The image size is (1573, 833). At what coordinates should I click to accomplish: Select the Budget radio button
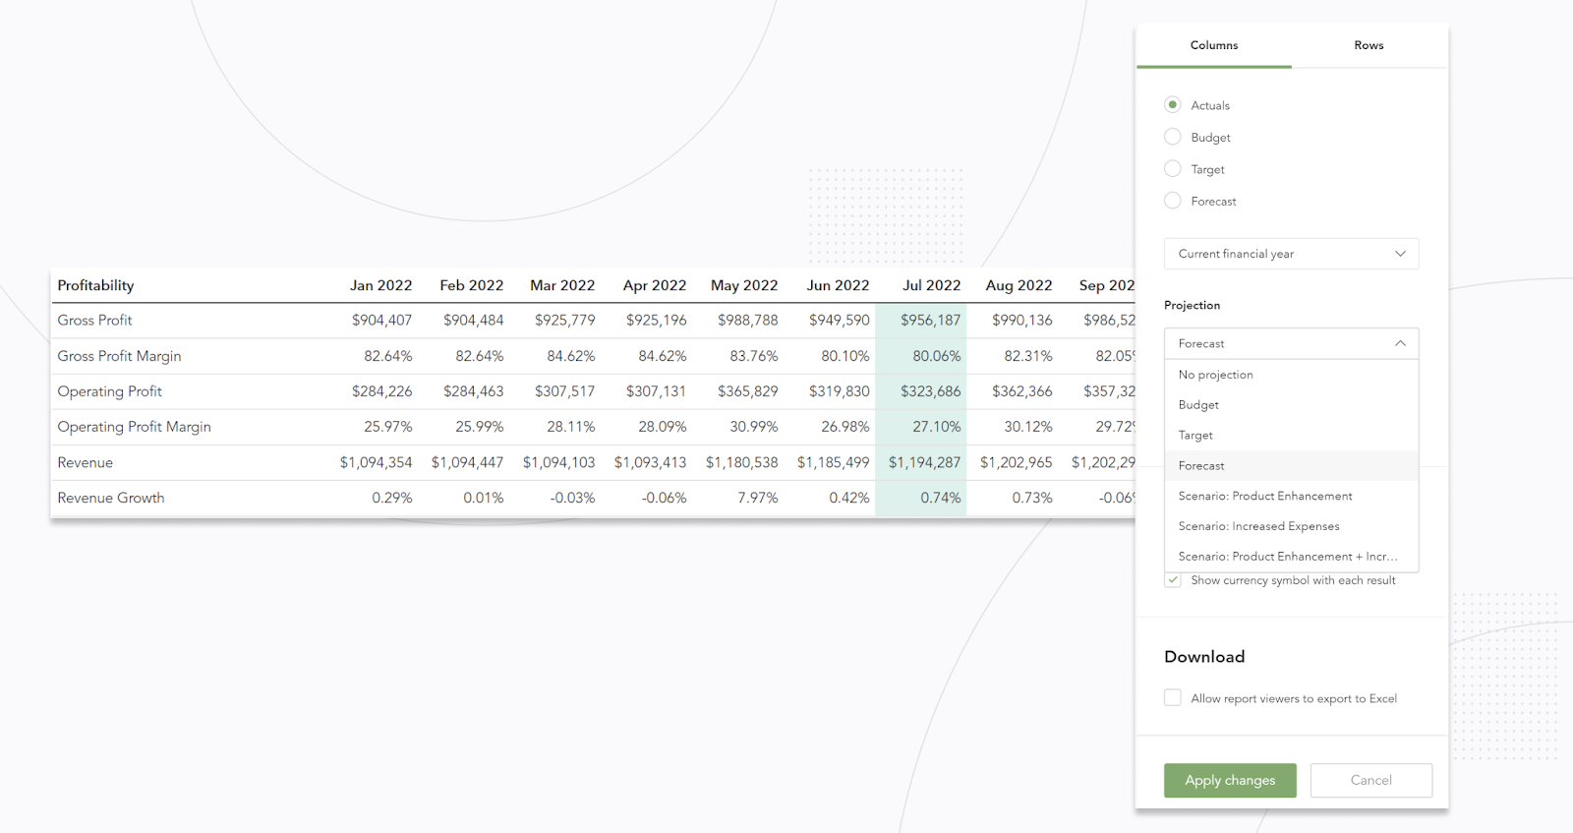coord(1173,137)
